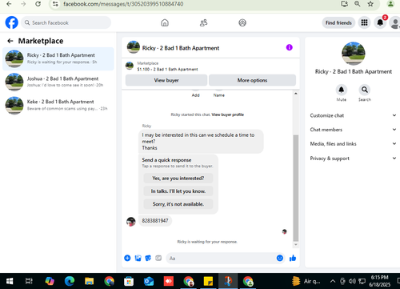Choose a GIF icon in composer
This screenshot has width=400, height=289.
pyautogui.click(x=158, y=258)
